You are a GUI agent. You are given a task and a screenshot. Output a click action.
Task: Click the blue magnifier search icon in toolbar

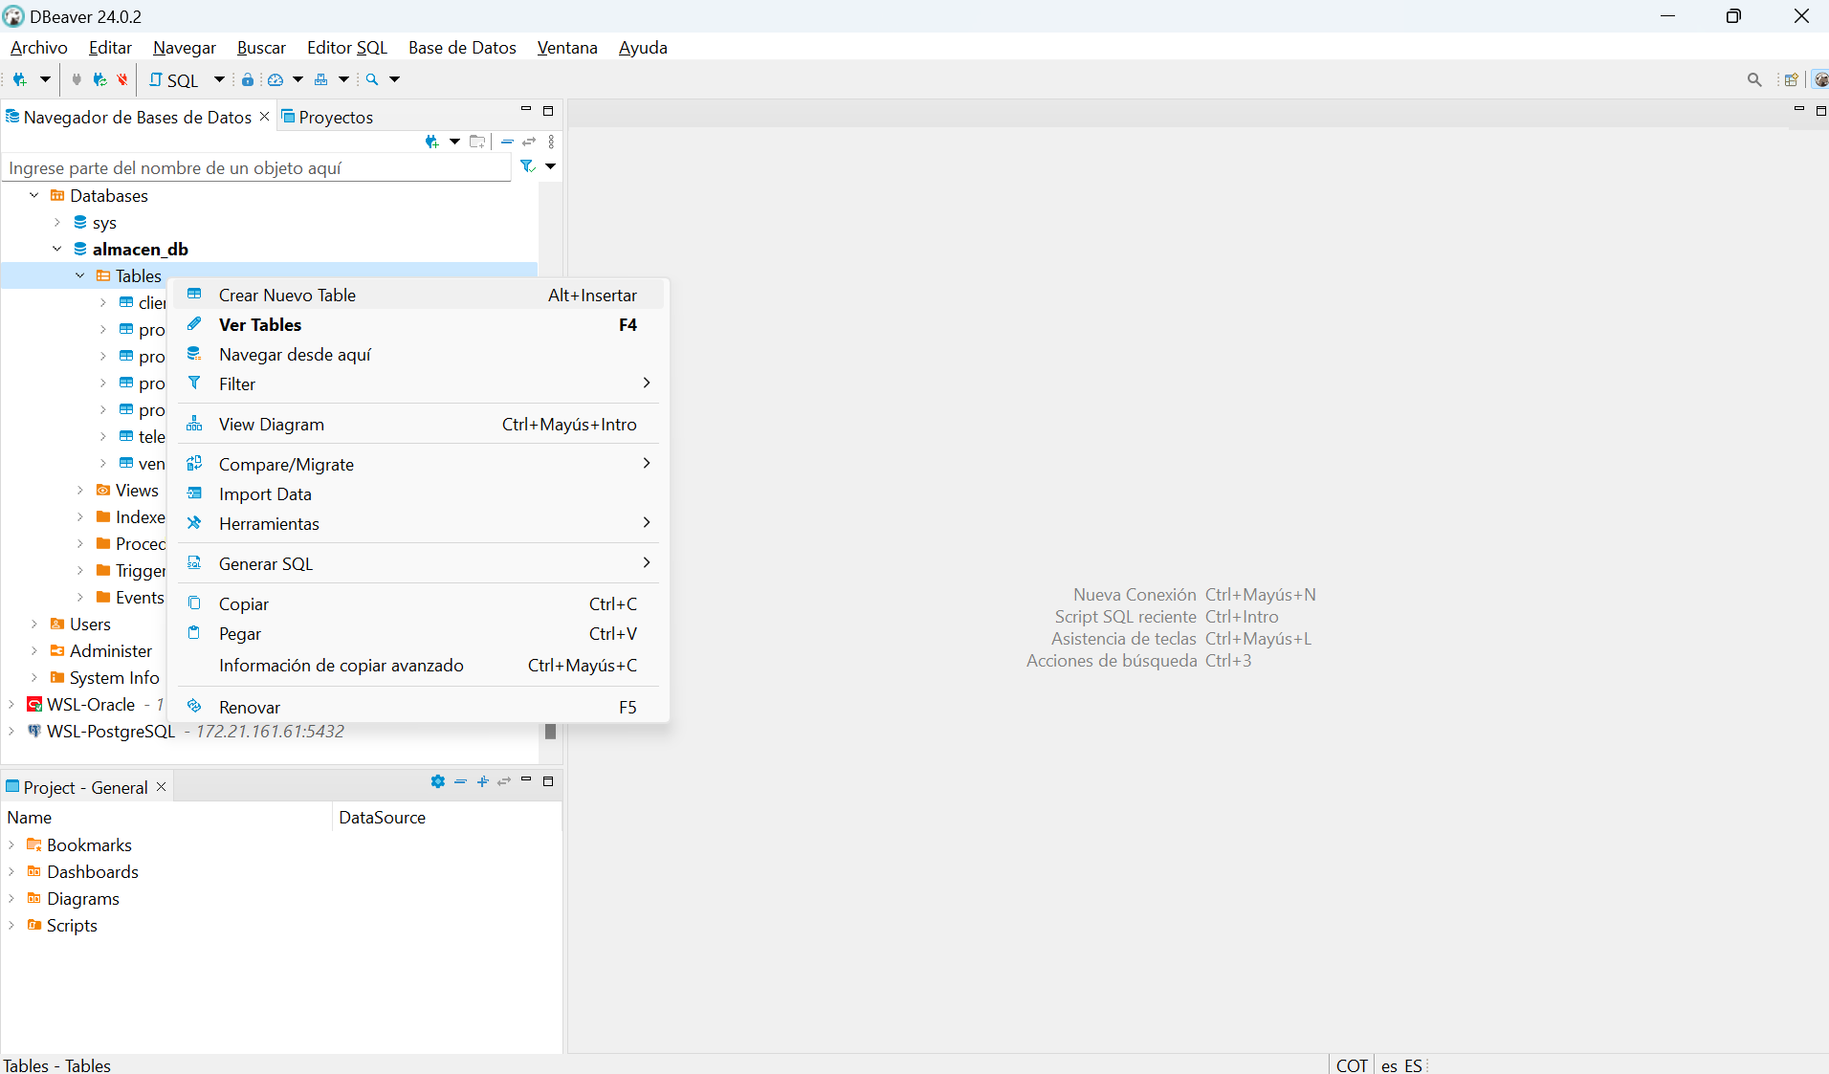[x=372, y=79]
